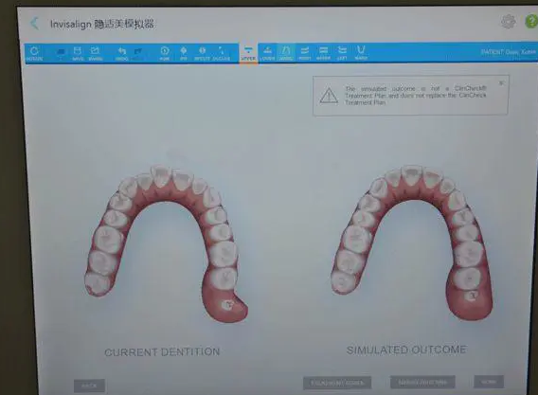Screen dimensions: 538x395
Task: Click the Save toolbar icon
Action: click(78, 53)
